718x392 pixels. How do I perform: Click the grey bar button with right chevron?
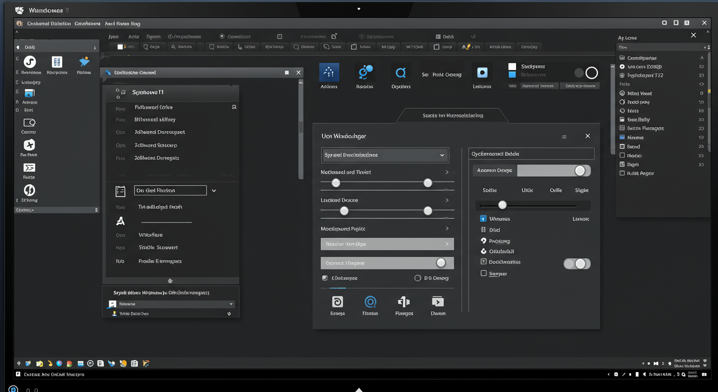[x=387, y=244]
